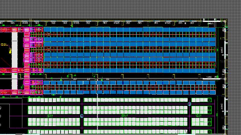The height and width of the screenshot is (135, 241).
Task: Click the left dimension label on purple centerline
Action: point(50,116)
